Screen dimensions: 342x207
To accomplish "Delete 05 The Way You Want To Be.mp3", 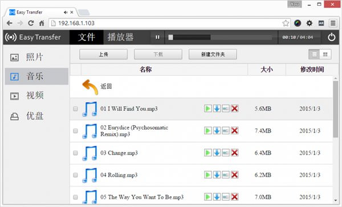I will click(234, 197).
